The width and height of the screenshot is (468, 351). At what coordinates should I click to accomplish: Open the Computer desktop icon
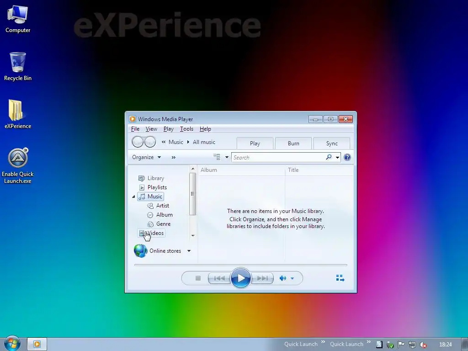pos(18,19)
